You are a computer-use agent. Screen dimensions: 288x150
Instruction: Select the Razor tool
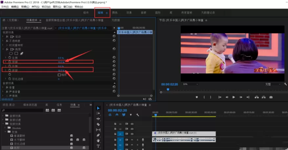point(98,124)
